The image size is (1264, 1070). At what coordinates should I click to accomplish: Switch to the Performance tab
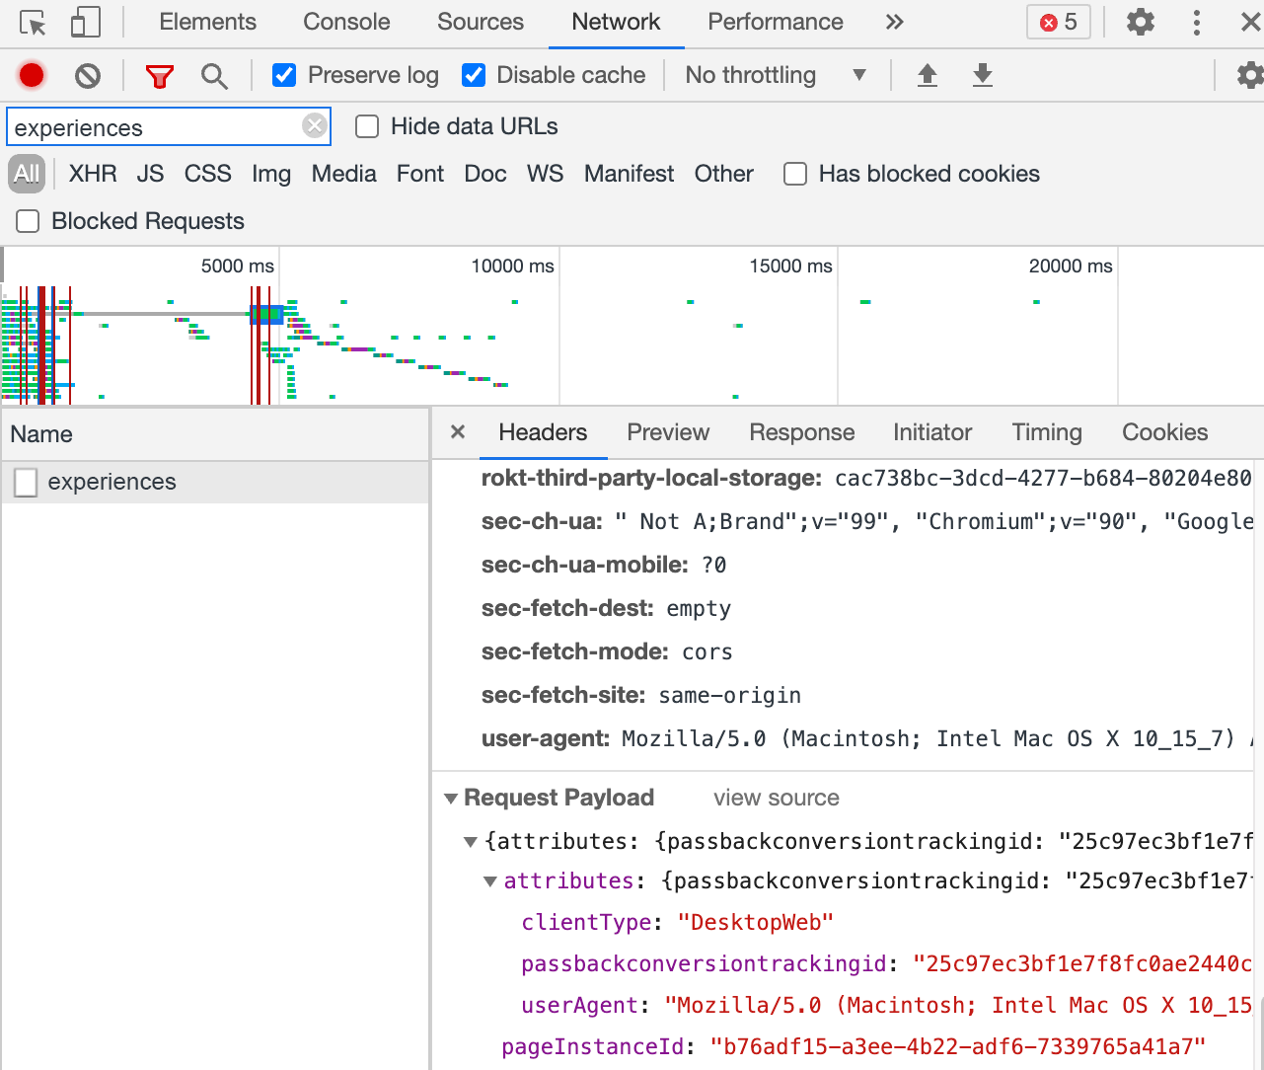[776, 22]
